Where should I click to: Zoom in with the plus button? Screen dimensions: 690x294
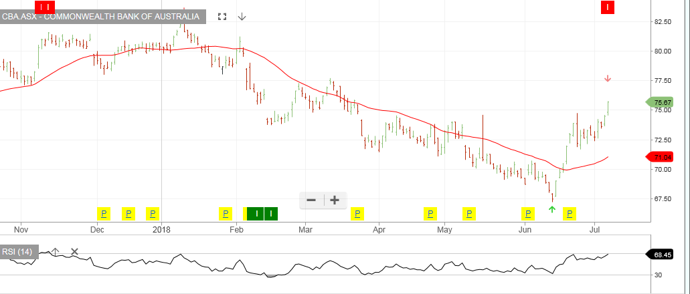coord(335,200)
